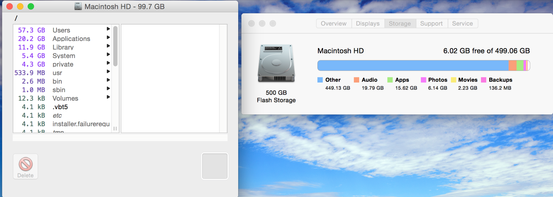Expand the Users folder arrow
The width and height of the screenshot is (553, 197).
(x=108, y=29)
